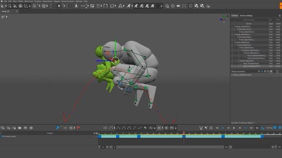Viewport: 282px width, 158px height.
Task: Click the timeline horizontal range scrollbar
Action: tap(170, 147)
